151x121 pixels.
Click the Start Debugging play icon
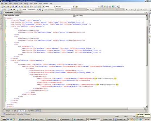(x=44, y=7)
